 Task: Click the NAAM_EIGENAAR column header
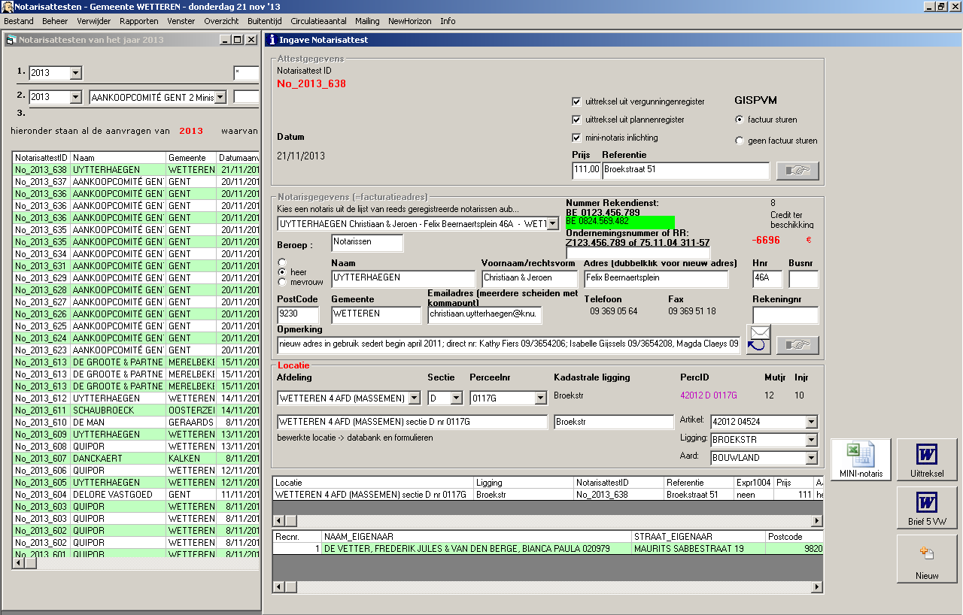coord(476,537)
